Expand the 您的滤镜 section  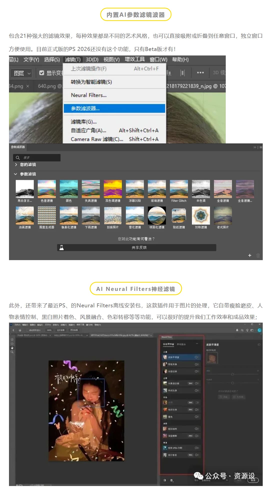16,164
